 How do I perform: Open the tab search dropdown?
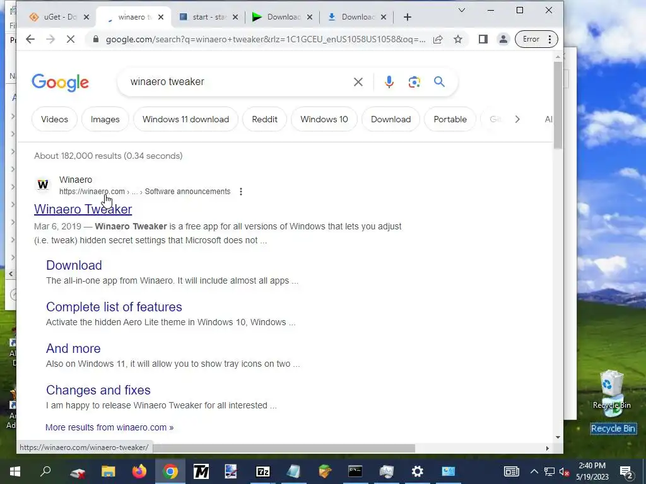tap(462, 10)
